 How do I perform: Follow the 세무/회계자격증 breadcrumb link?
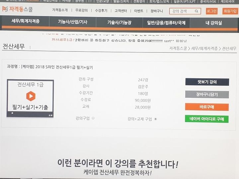click(x=204, y=48)
